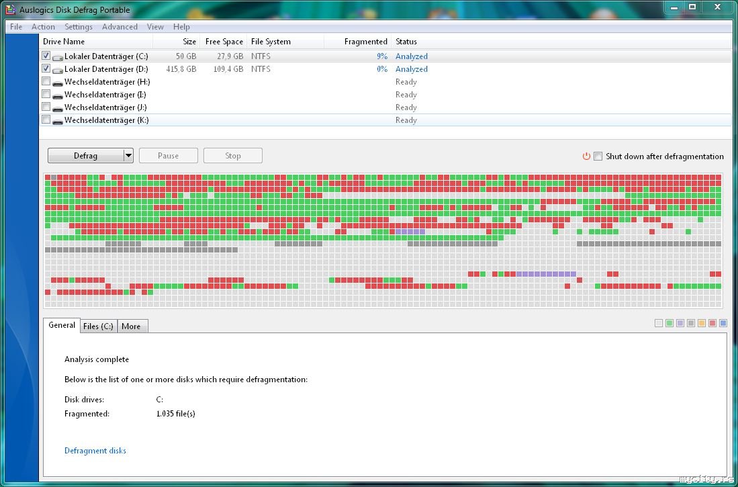Click the orange legend color swatch

pos(702,323)
